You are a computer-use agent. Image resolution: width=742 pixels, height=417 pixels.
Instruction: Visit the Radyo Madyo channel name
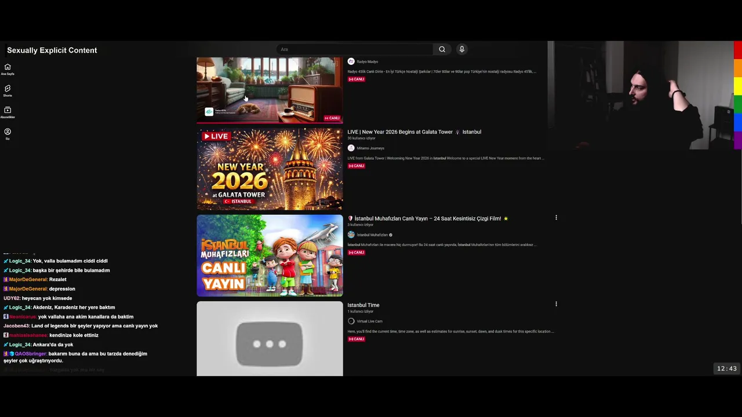[368, 62]
